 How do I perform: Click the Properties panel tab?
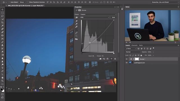pos(78,7)
